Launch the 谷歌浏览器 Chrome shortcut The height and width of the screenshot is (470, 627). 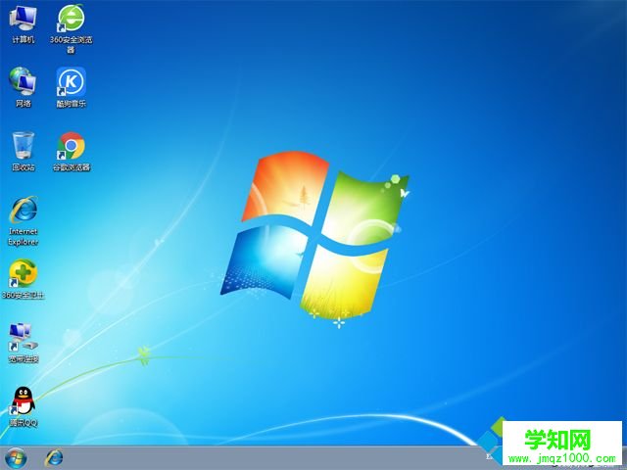pos(72,151)
